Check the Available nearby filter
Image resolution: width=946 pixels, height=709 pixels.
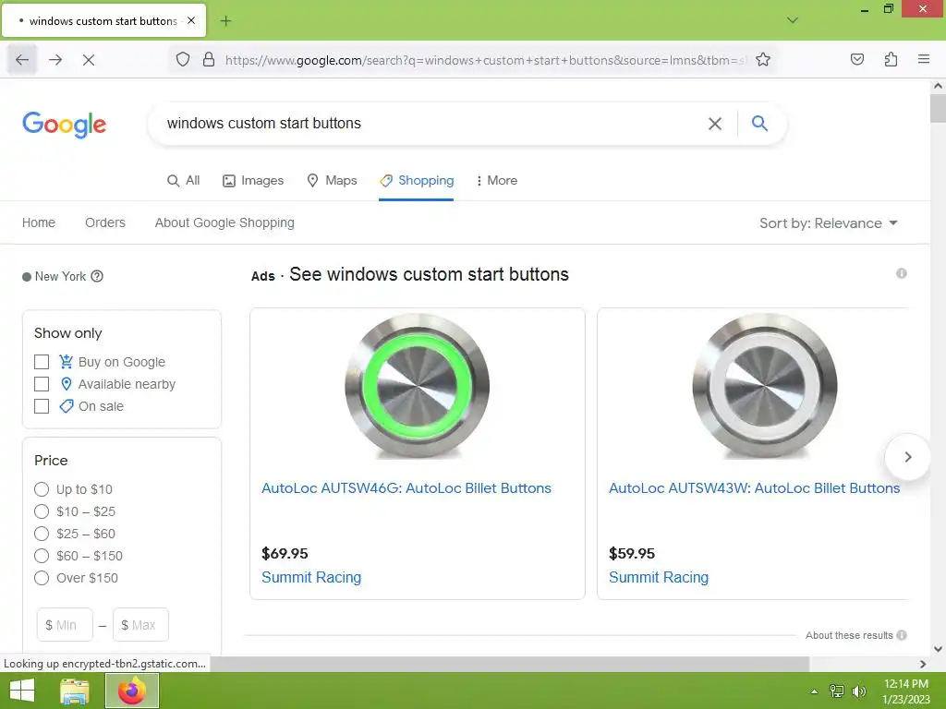point(42,384)
